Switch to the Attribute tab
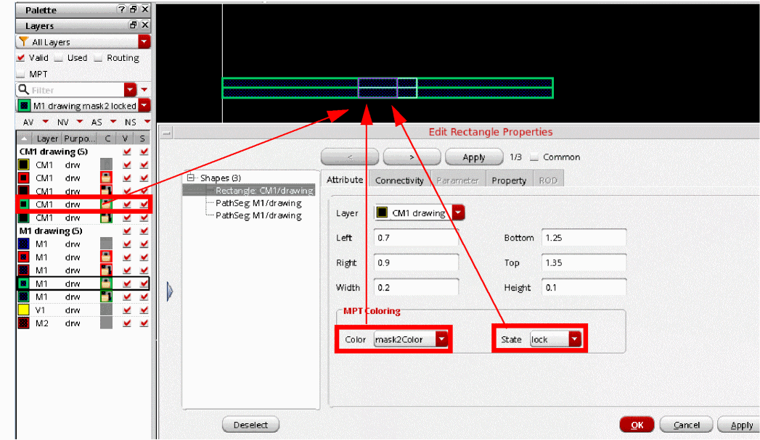The height and width of the screenshot is (440, 760). click(x=345, y=180)
